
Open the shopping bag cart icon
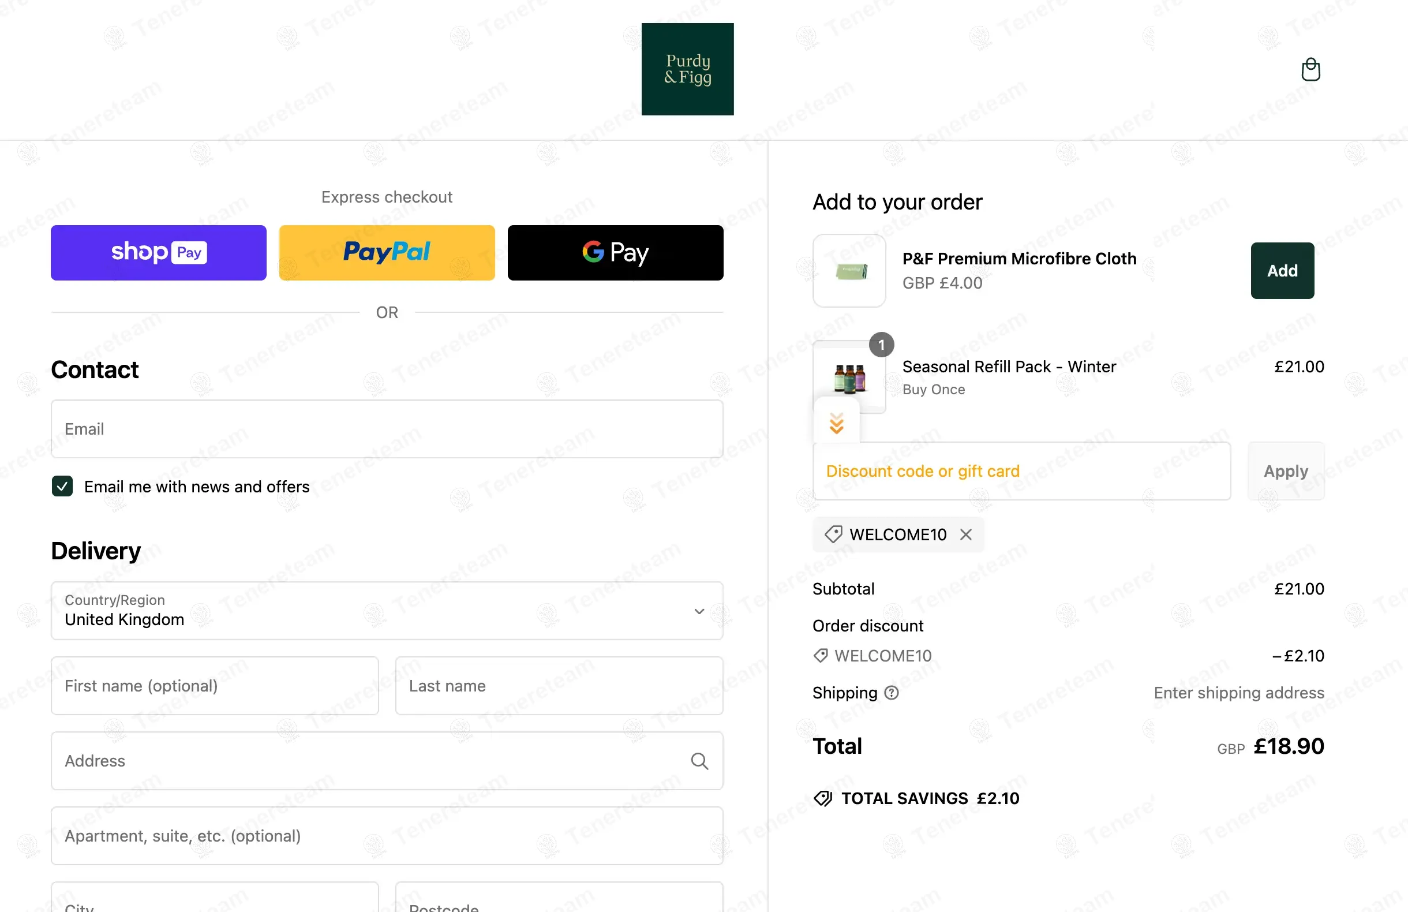tap(1310, 69)
